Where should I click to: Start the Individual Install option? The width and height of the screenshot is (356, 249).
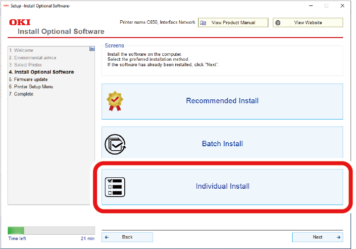(x=222, y=187)
